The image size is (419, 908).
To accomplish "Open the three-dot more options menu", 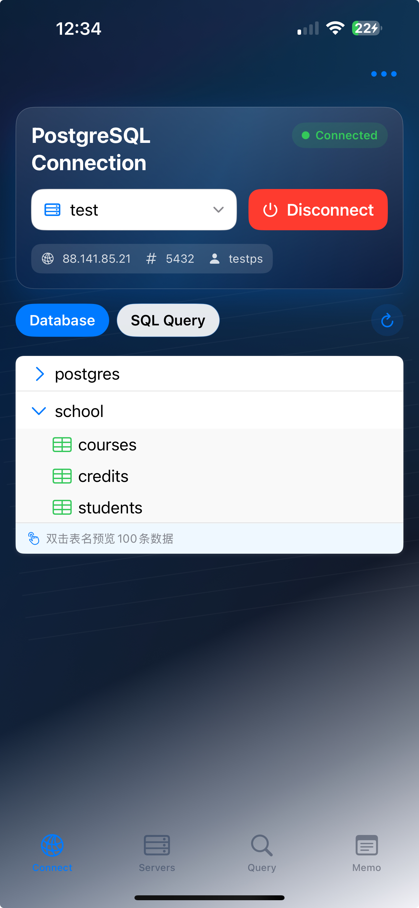I will point(384,74).
